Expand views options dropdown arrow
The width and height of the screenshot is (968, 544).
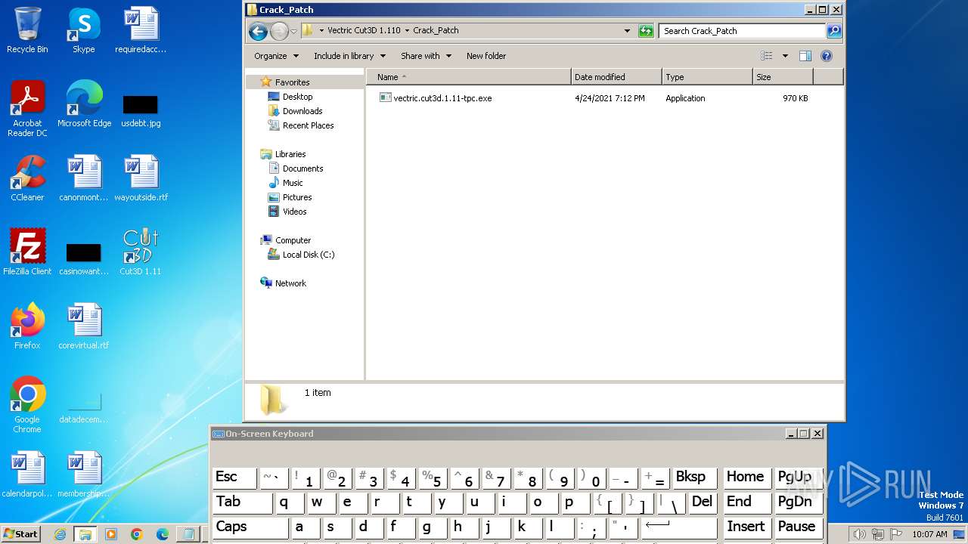coord(785,56)
